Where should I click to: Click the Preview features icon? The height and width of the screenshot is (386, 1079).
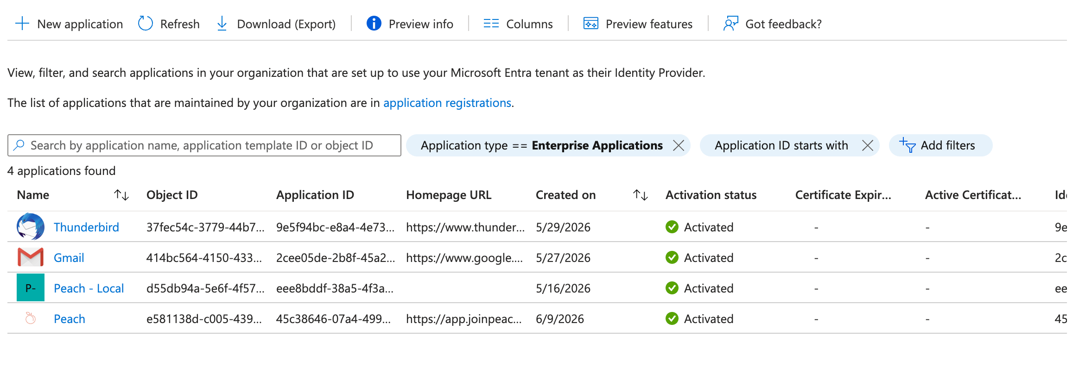tap(591, 24)
